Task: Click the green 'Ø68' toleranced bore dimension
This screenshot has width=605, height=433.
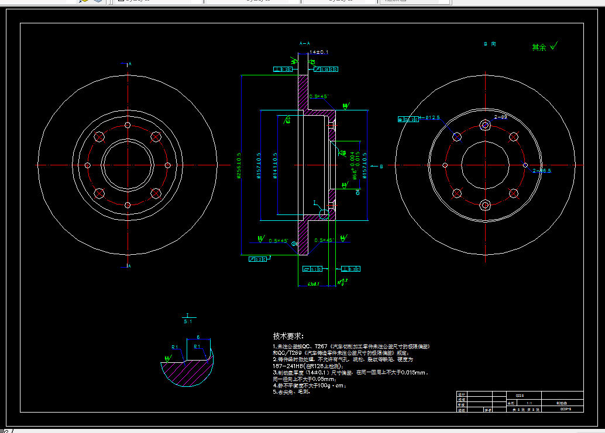Action: point(355,165)
